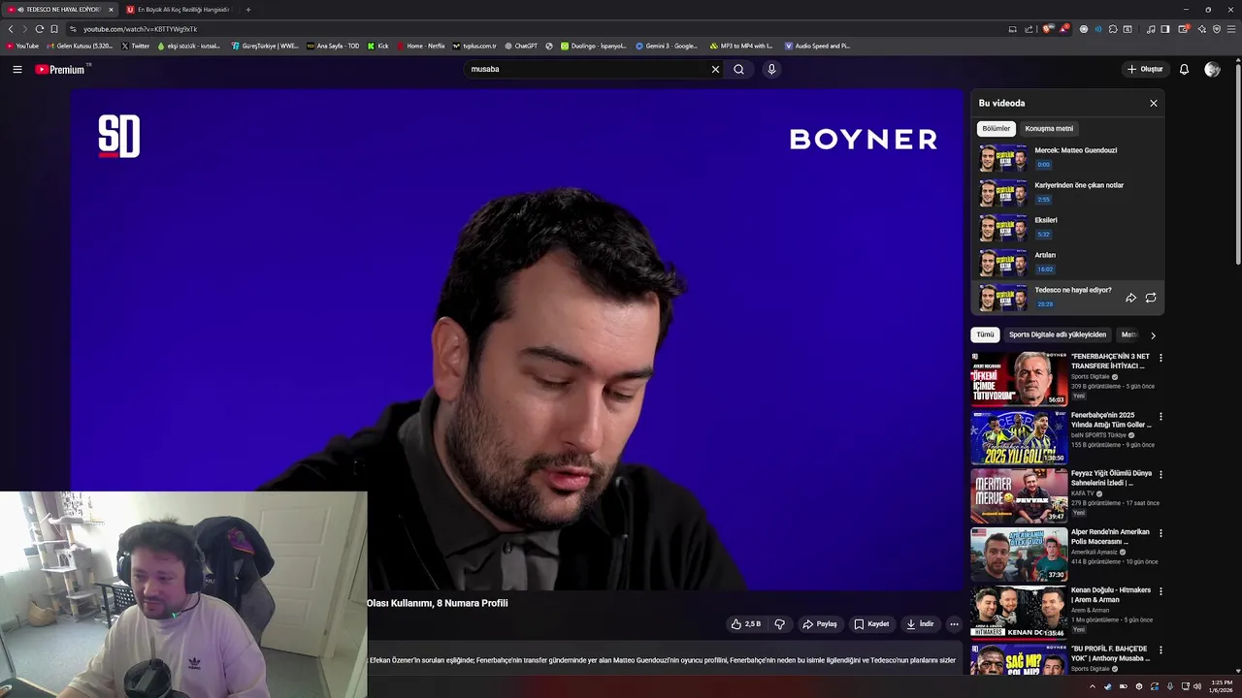This screenshot has width=1242, height=698.
Task: Like the video (2,5 B)
Action: [x=745, y=624]
